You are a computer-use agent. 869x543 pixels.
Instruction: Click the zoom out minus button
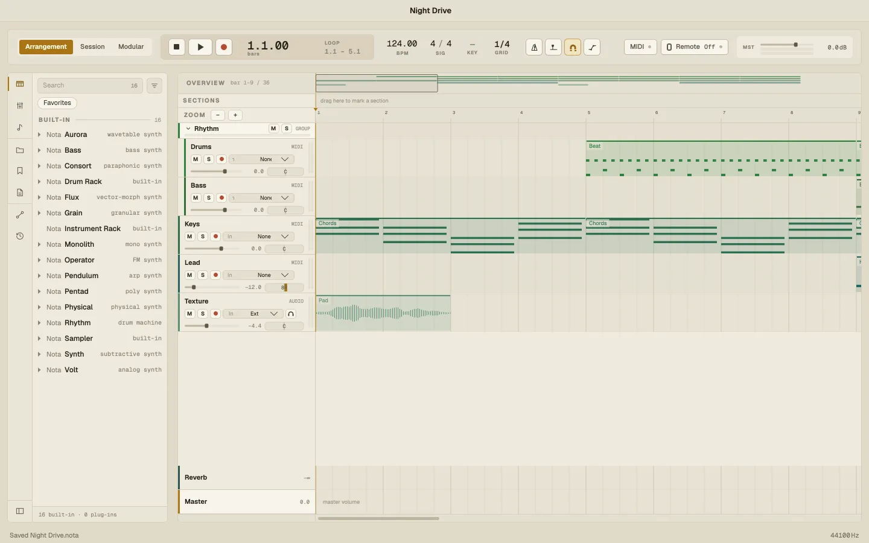point(218,115)
